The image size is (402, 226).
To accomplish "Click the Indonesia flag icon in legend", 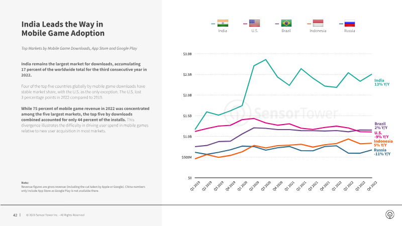I will click(318, 23).
